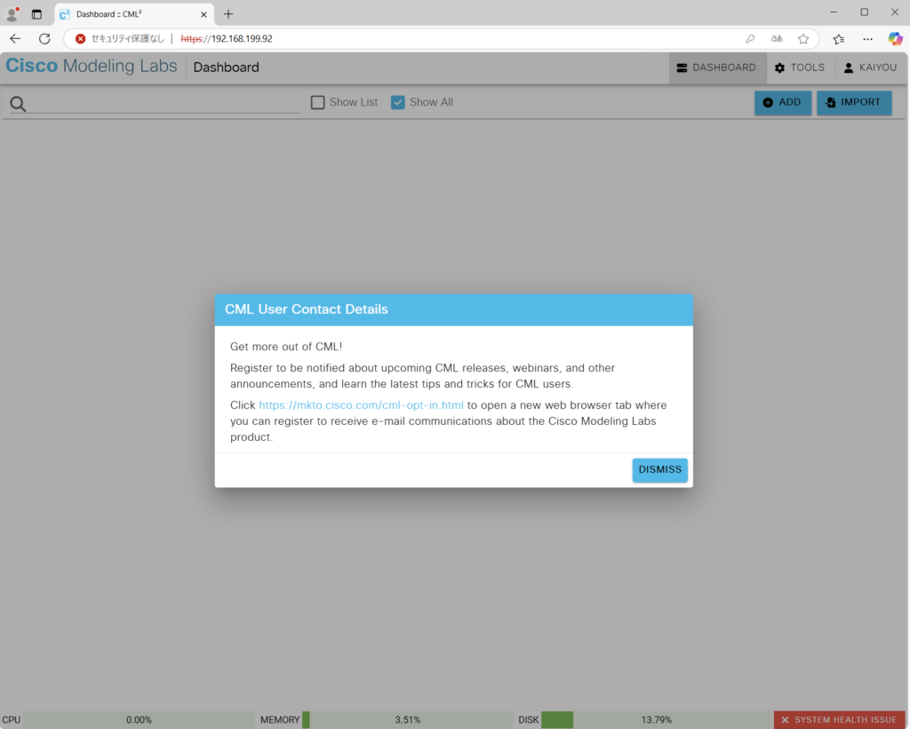Close the Dashboard :: CML² tab
The height and width of the screenshot is (729, 910).
204,14
